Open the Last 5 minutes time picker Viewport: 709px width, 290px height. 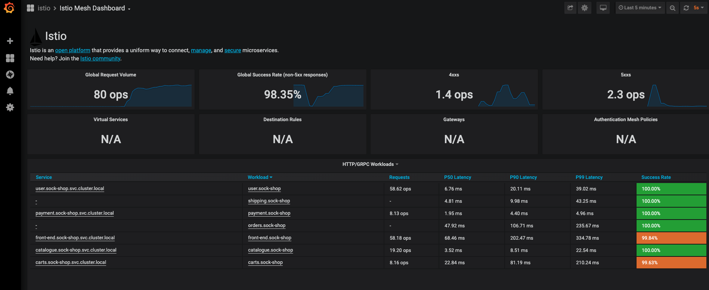click(x=640, y=8)
